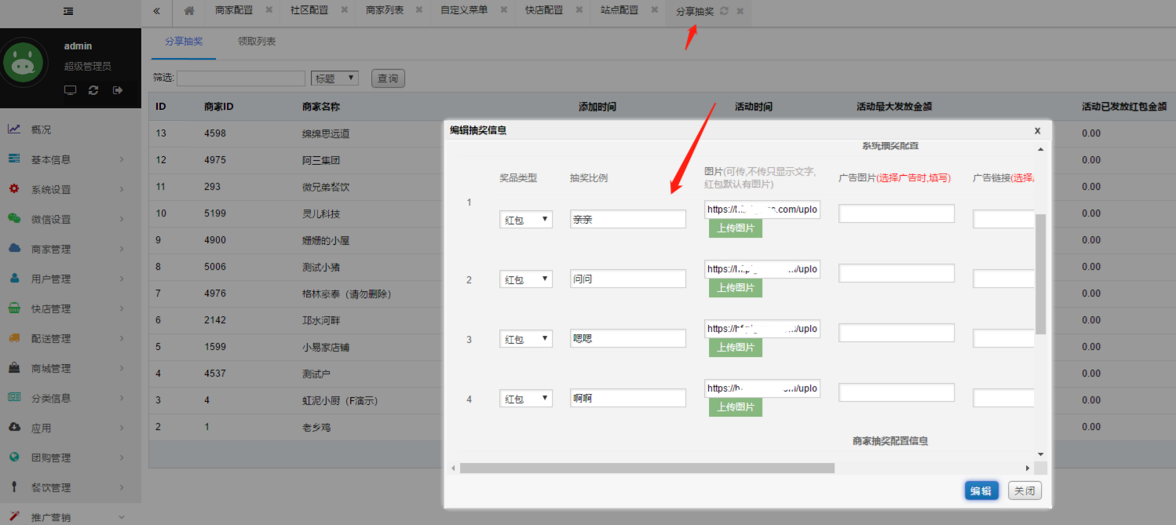Image resolution: width=1176 pixels, height=525 pixels.
Task: Click the blue 编辑 button
Action: point(981,490)
